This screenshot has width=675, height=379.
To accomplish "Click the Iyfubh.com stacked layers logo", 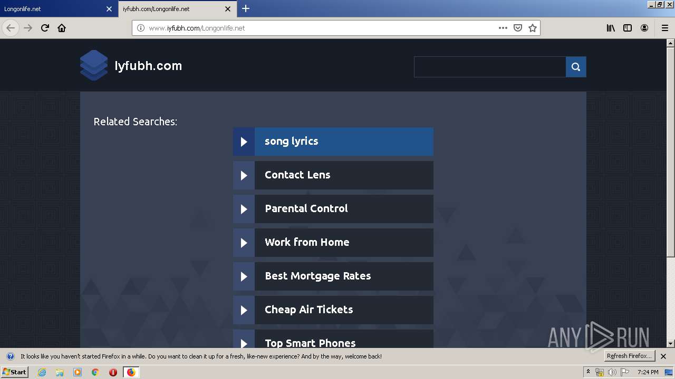I will click(94, 65).
